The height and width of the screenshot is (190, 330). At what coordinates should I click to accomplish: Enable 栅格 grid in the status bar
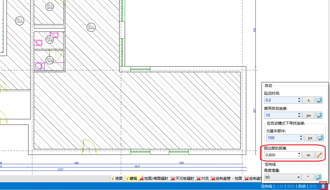[290, 186]
